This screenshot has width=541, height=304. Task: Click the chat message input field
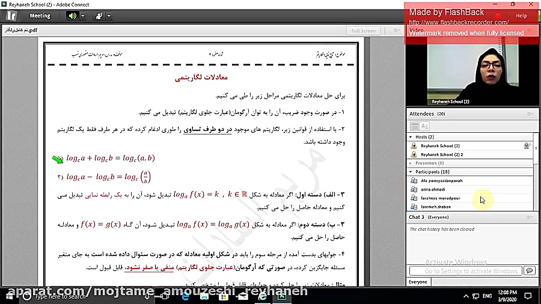466,271
